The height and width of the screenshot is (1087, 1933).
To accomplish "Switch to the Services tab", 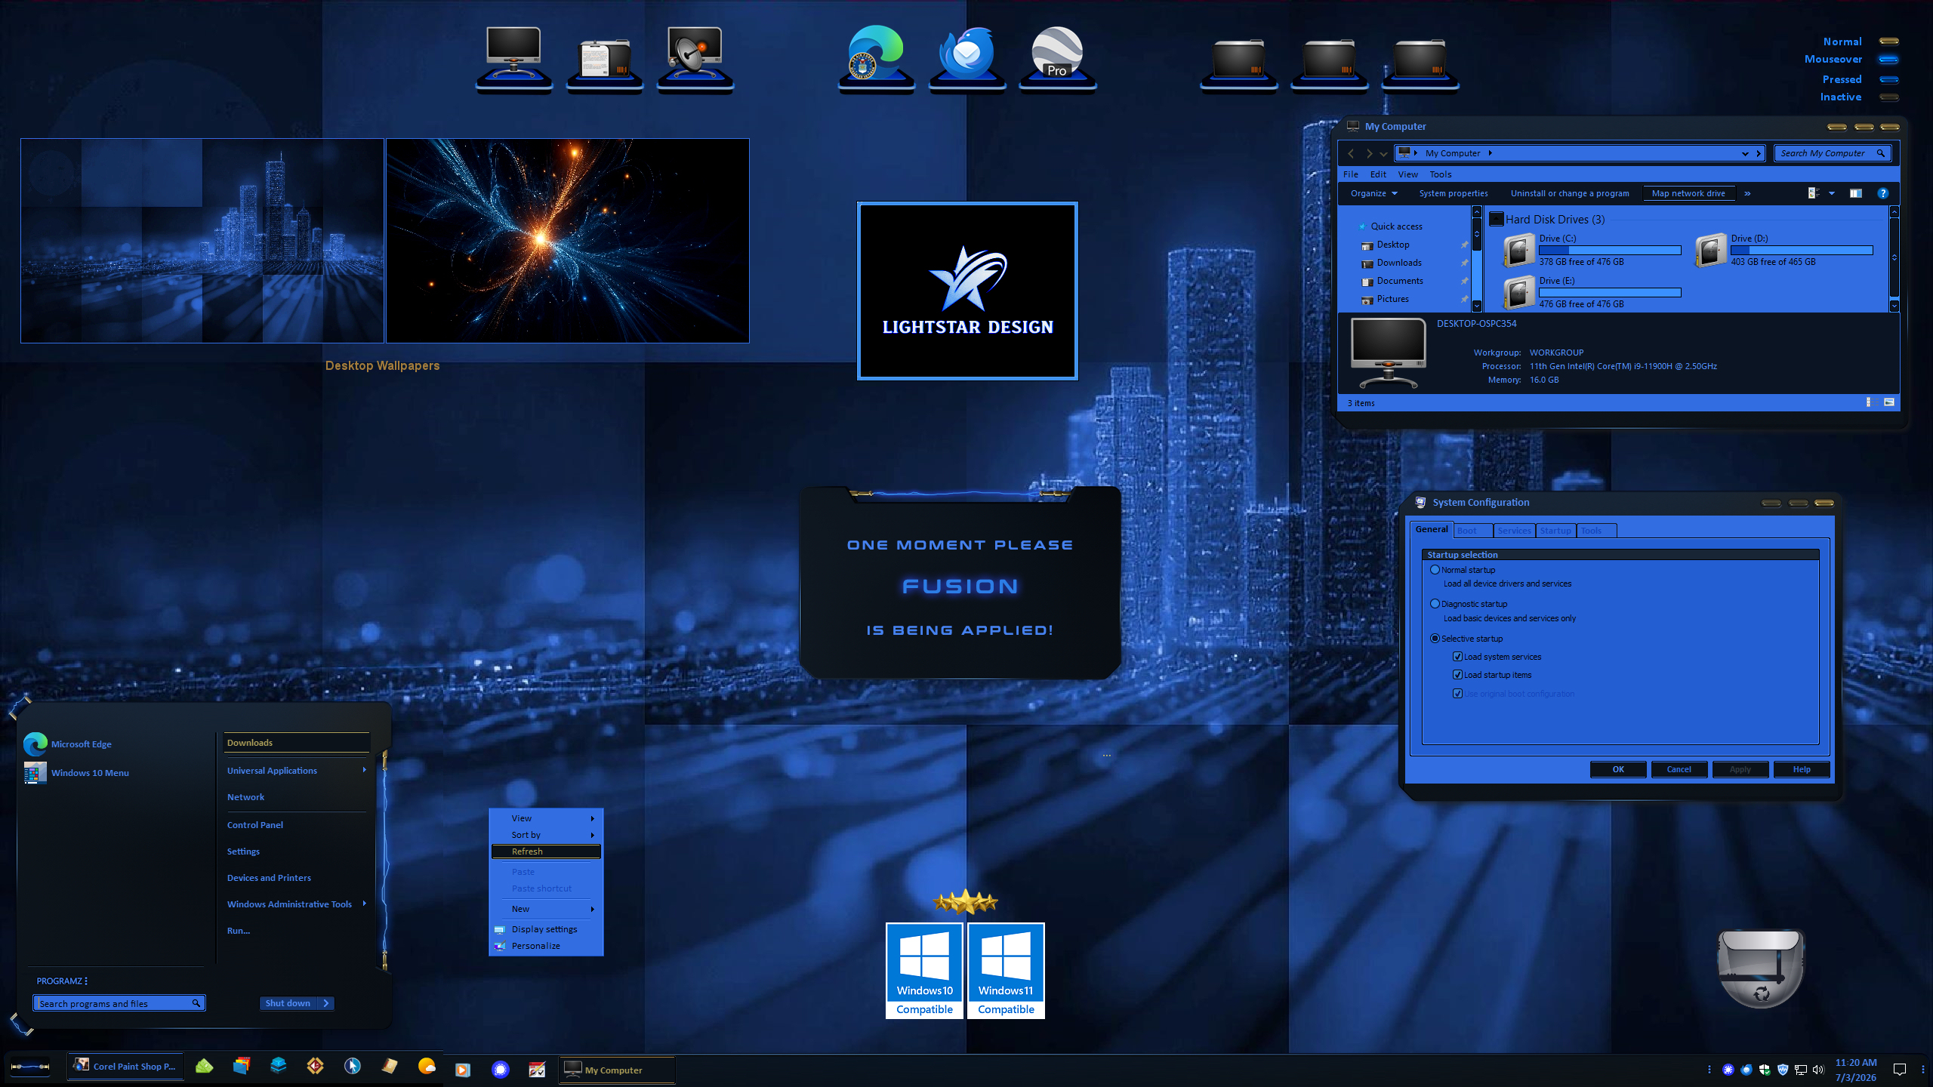I will (1514, 531).
